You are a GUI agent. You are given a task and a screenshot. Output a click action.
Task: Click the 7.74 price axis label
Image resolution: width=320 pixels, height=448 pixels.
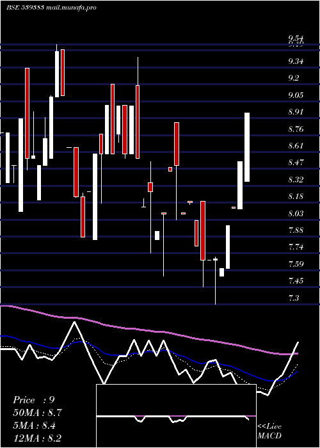[296, 247]
